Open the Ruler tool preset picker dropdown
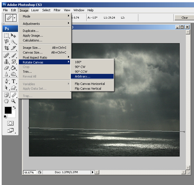 [x=14, y=18]
